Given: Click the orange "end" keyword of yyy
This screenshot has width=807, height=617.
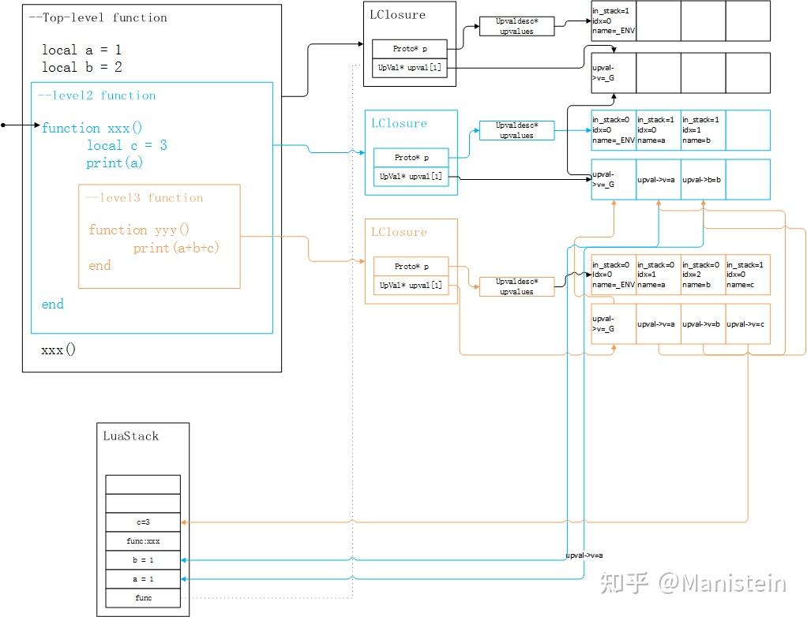Looking at the screenshot, I should [99, 265].
